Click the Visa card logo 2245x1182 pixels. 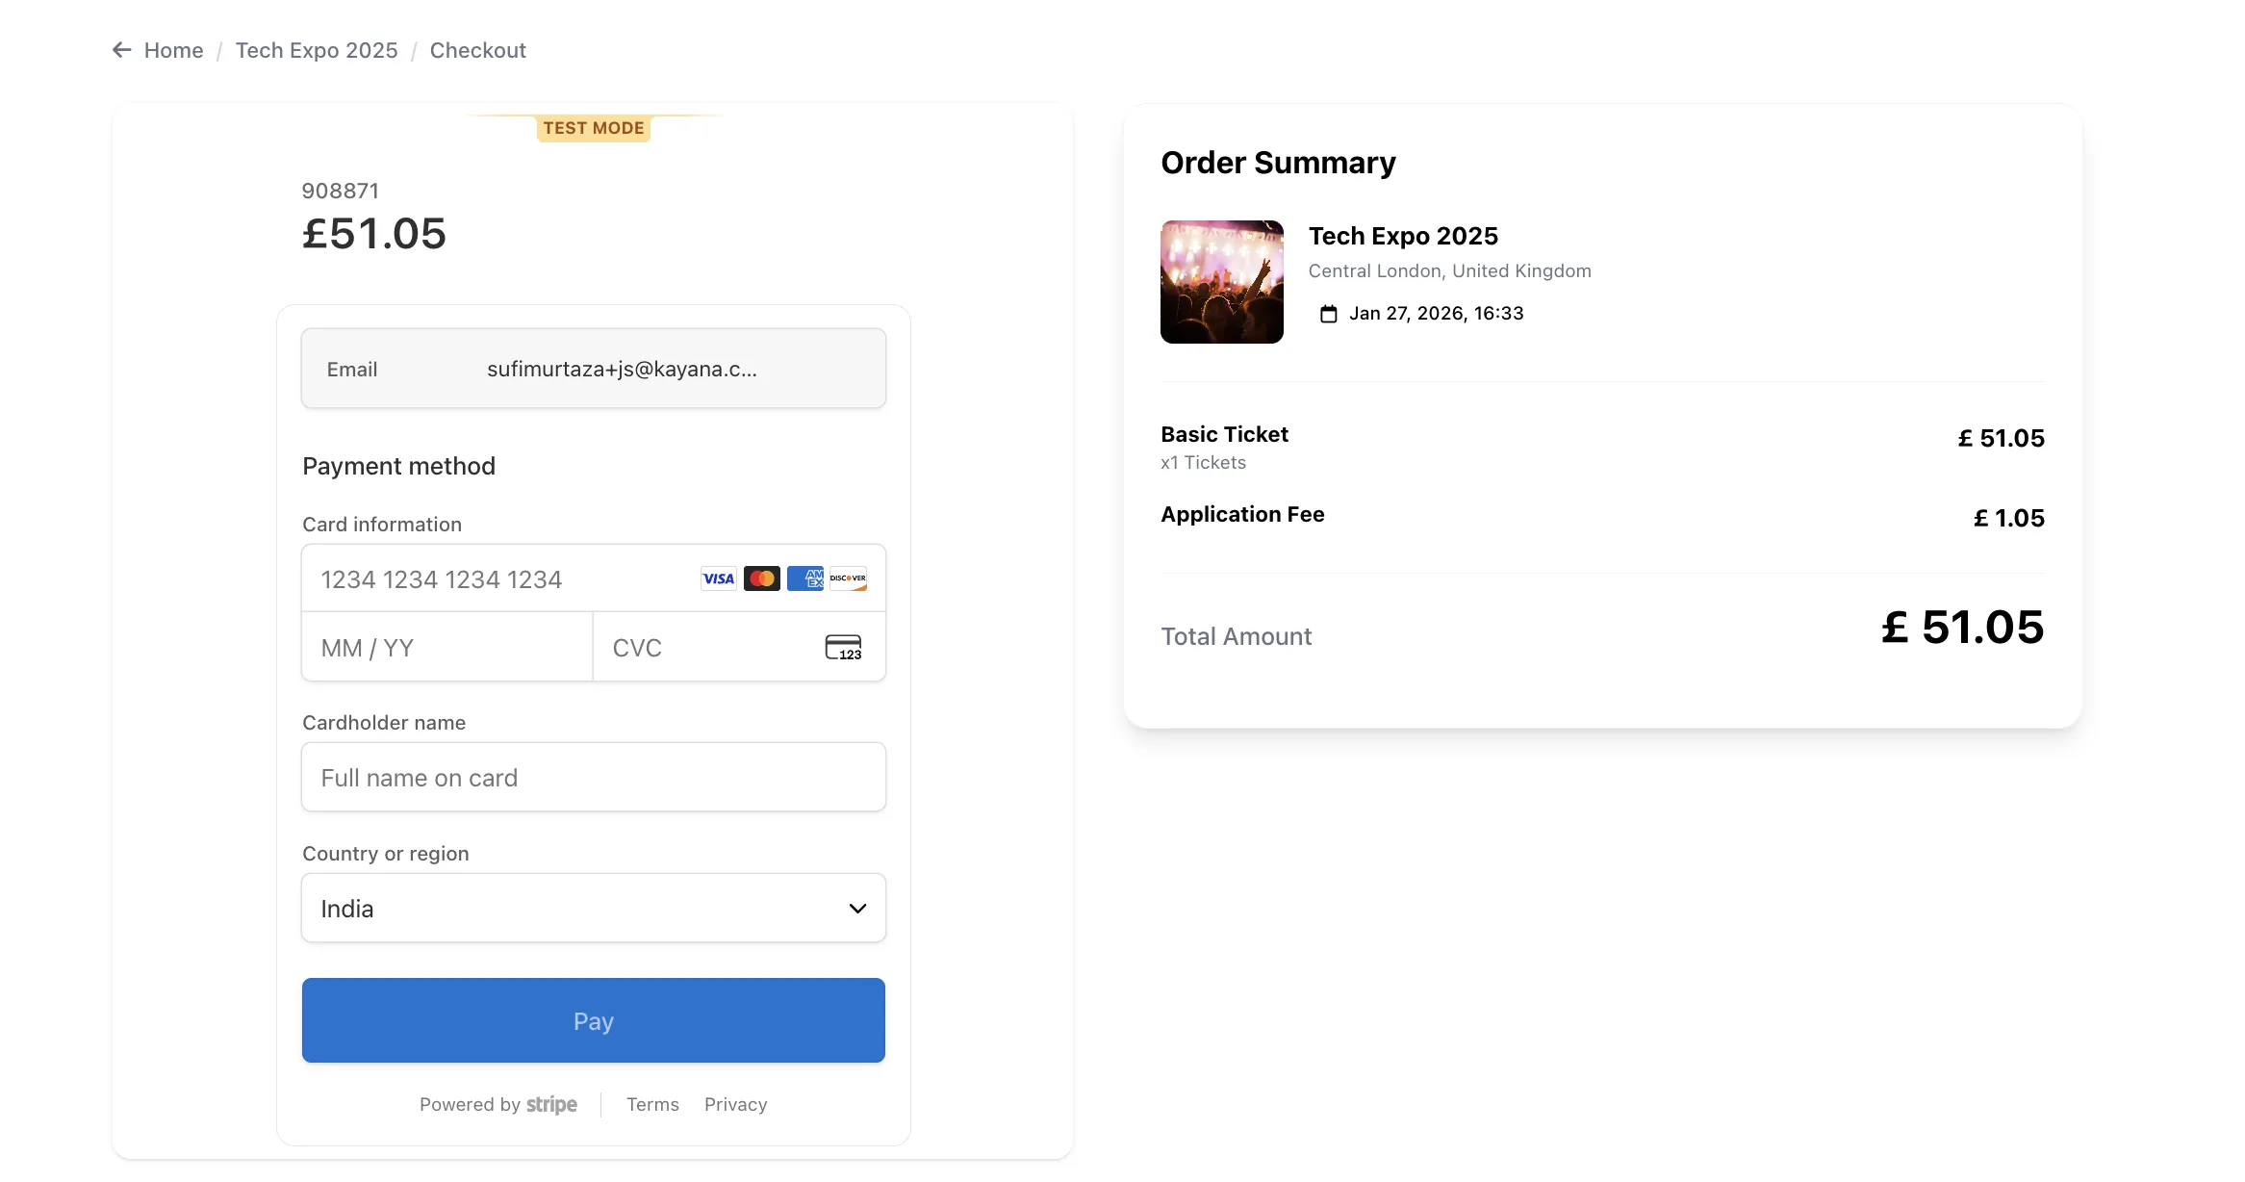719,578
